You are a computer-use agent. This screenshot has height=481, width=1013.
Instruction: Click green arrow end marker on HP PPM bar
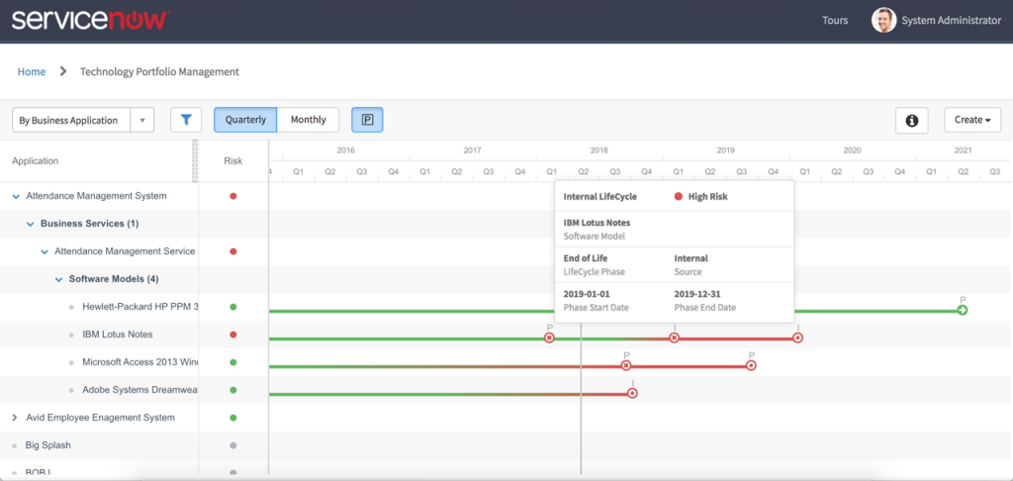963,311
